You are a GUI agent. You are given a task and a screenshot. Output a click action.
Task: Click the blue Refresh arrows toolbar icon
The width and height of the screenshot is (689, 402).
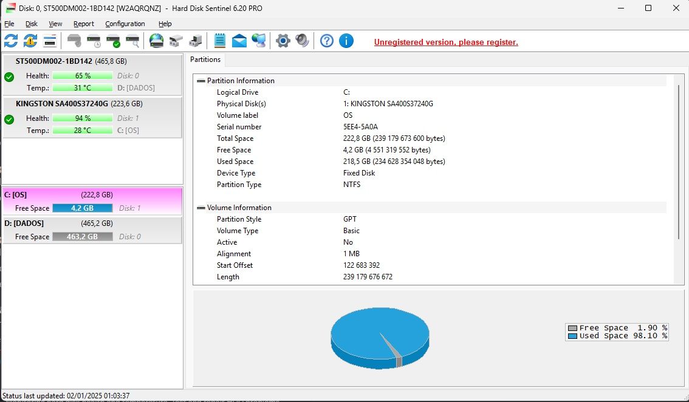point(11,41)
